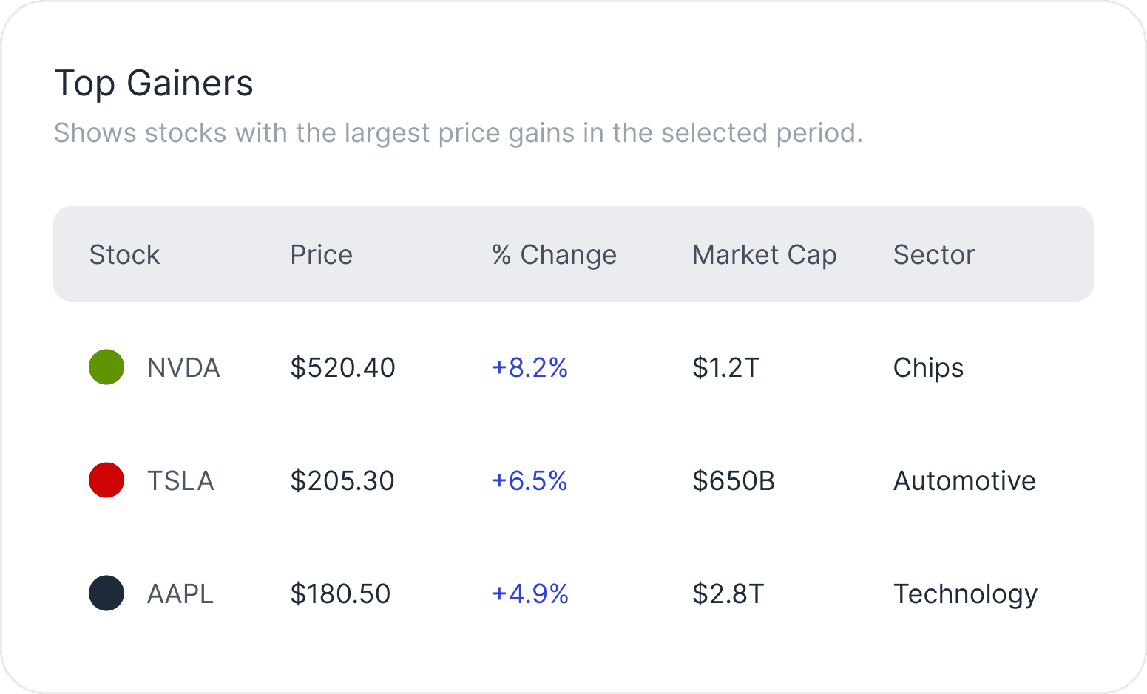The image size is (1147, 694).
Task: Click the Top Gainers heading
Action: pos(154,83)
